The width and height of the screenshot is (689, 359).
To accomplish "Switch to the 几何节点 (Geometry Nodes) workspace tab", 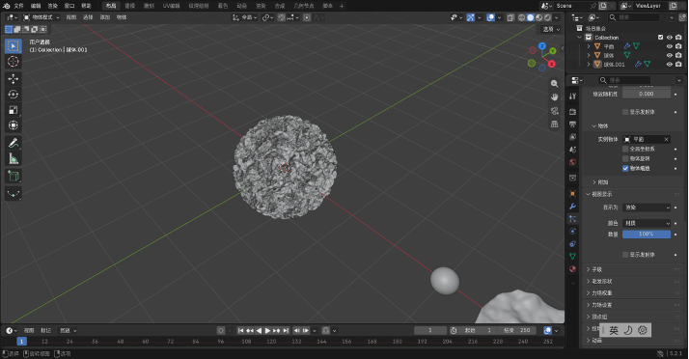I will point(304,6).
